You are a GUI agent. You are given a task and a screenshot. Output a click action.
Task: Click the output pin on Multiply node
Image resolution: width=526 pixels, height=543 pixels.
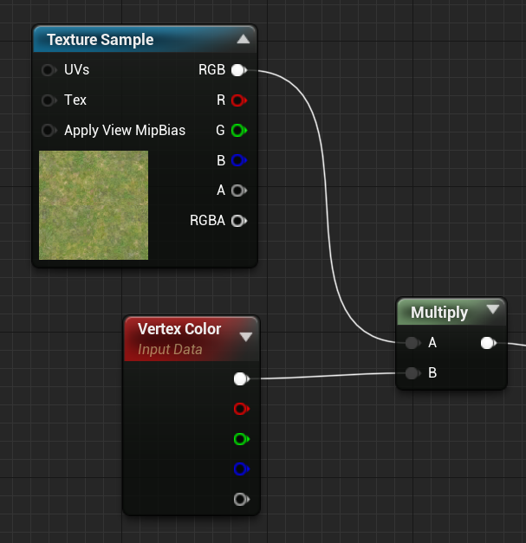[489, 343]
